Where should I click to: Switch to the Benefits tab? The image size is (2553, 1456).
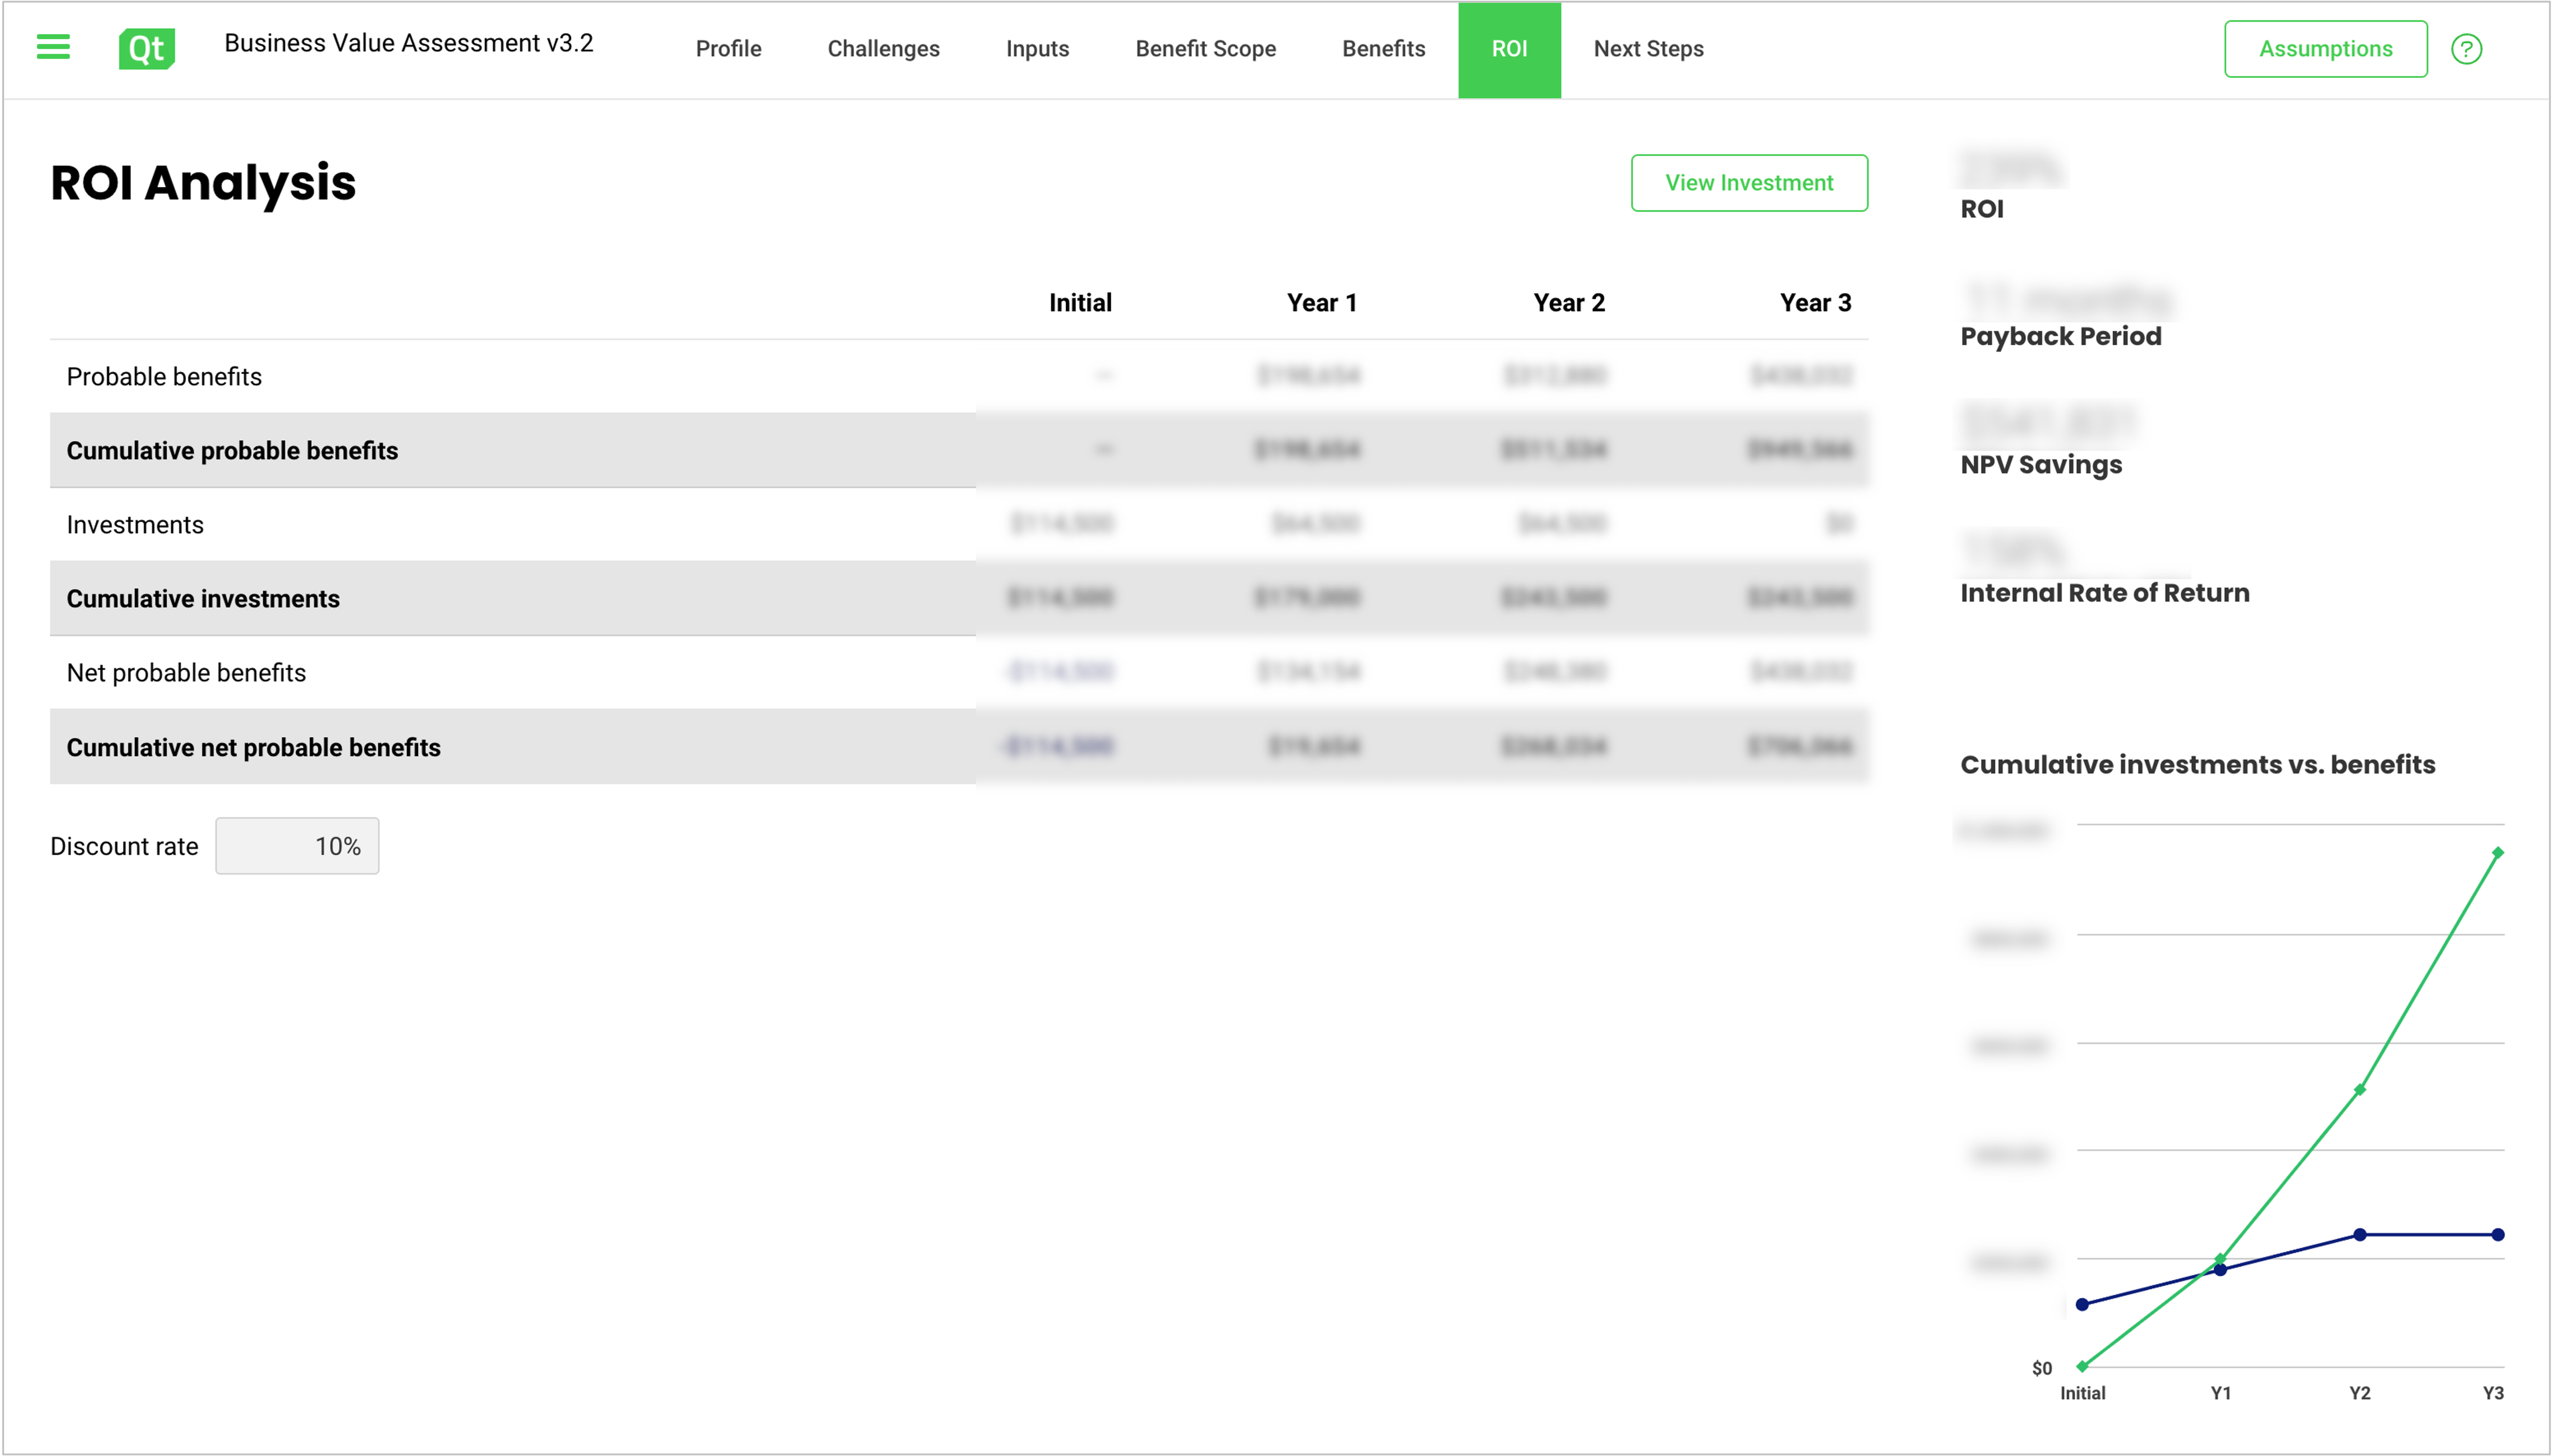pos(1384,48)
